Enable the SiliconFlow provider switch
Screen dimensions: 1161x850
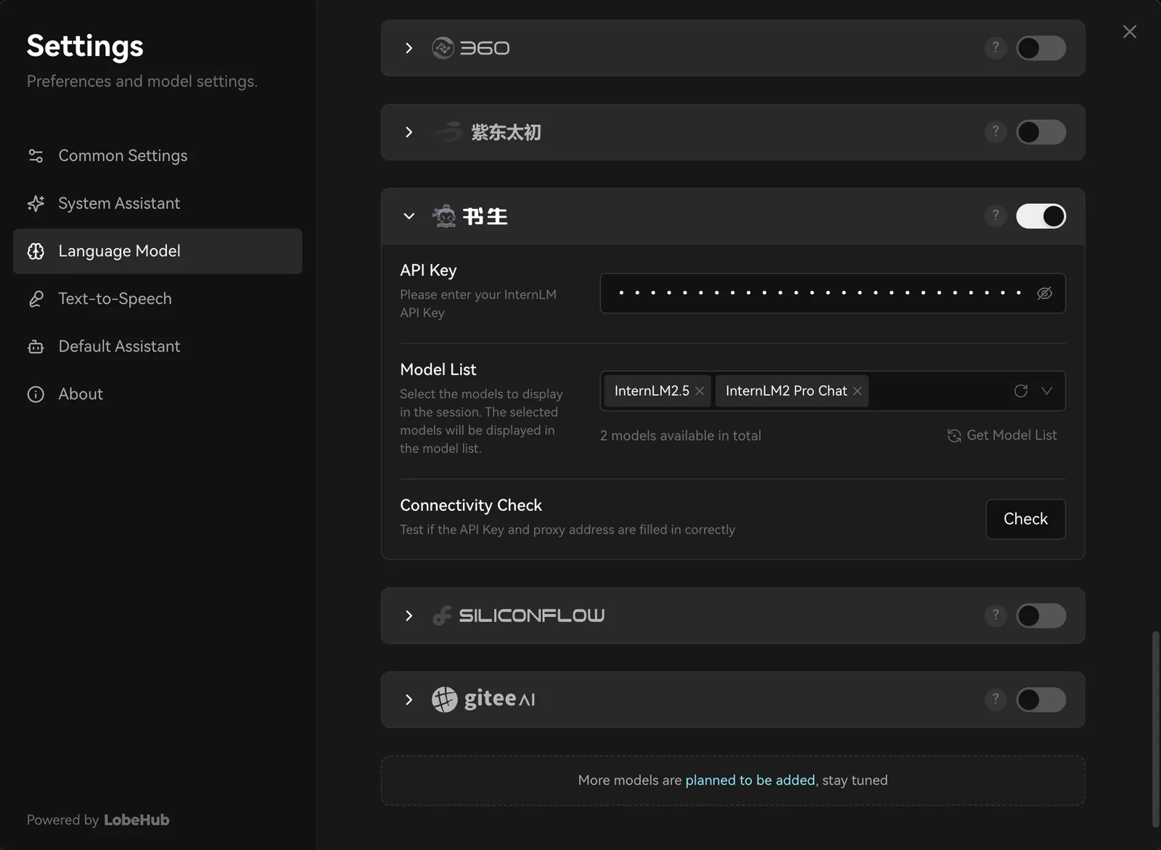tap(1041, 616)
